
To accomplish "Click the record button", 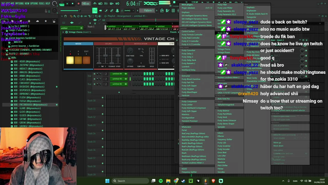I will pos(78,4).
